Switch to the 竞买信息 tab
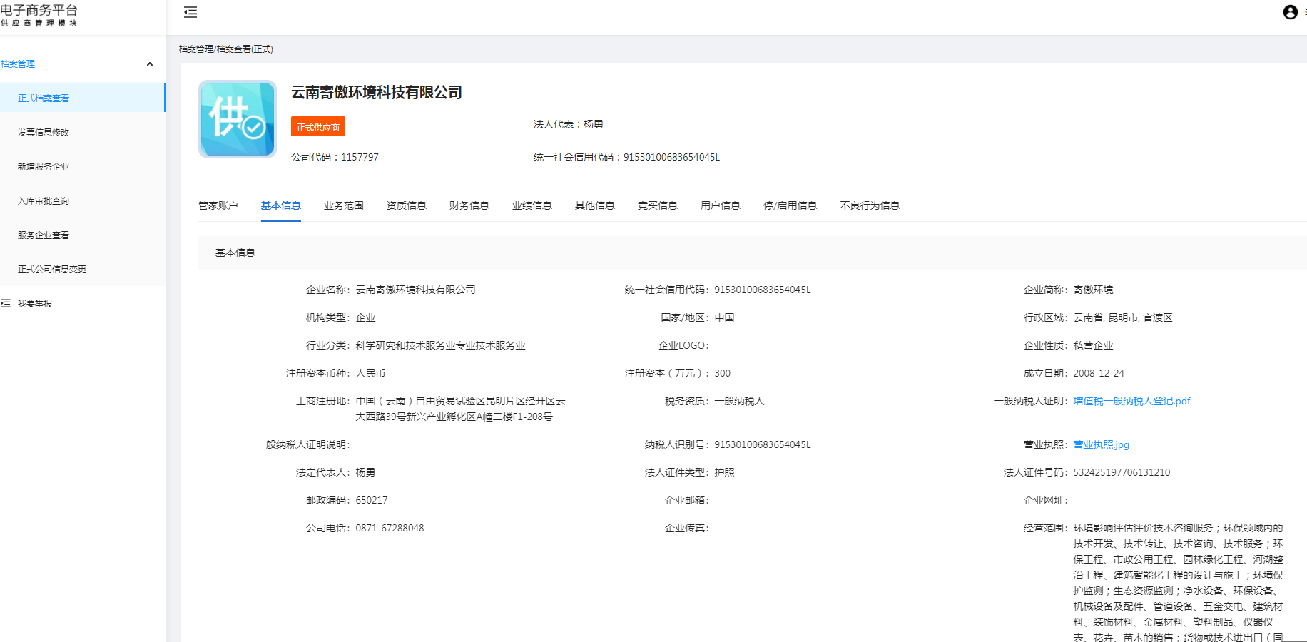Screen dimensions: 1307x642 pyautogui.click(x=658, y=205)
